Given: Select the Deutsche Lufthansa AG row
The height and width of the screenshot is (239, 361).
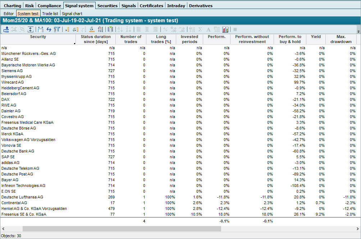Looking at the screenshot, I should (22, 197).
